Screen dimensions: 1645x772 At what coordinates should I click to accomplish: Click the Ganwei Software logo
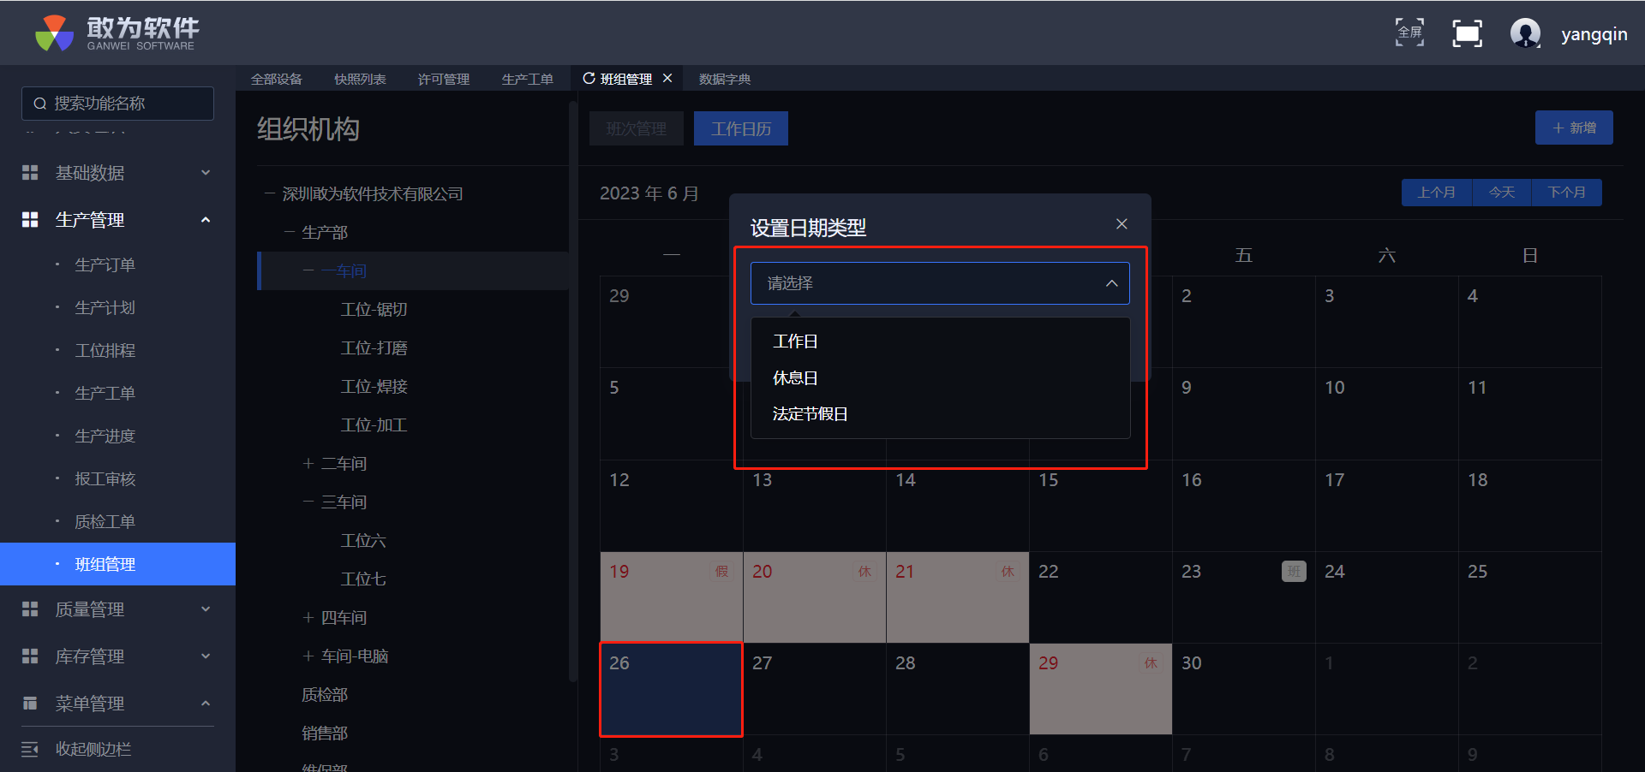[x=117, y=33]
